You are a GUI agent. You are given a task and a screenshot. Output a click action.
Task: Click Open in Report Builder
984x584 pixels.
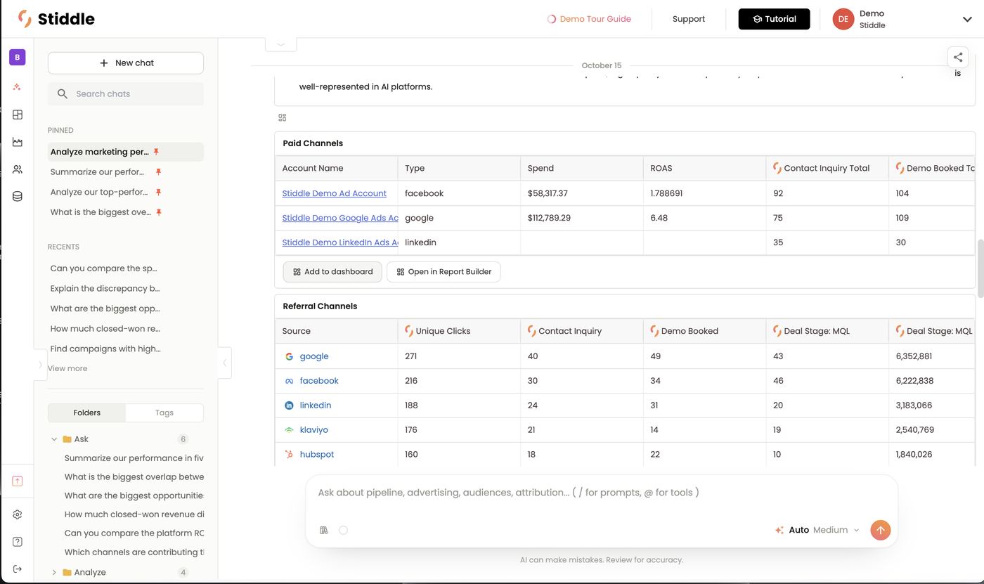click(x=444, y=272)
